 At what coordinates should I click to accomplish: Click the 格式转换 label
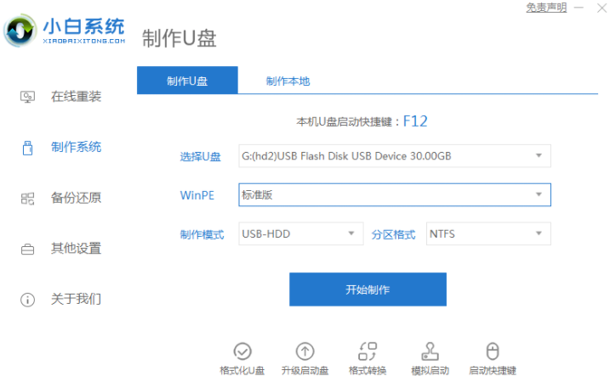tap(368, 371)
